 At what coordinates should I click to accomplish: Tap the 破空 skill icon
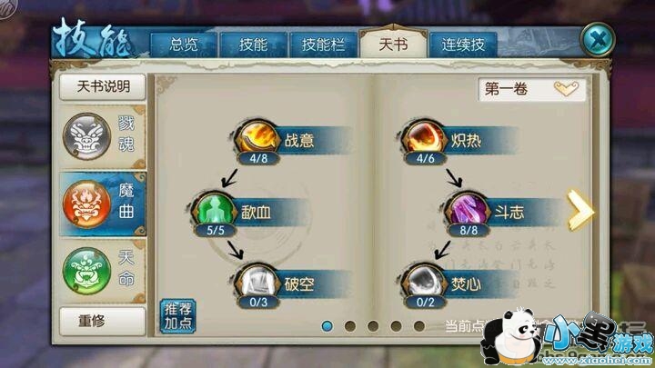pos(257,281)
